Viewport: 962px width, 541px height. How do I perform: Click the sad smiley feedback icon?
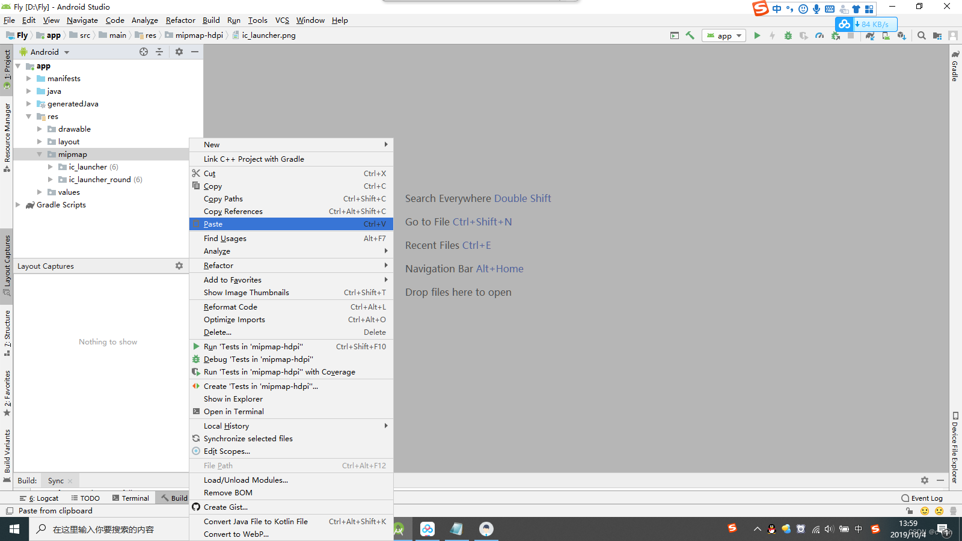[939, 511]
